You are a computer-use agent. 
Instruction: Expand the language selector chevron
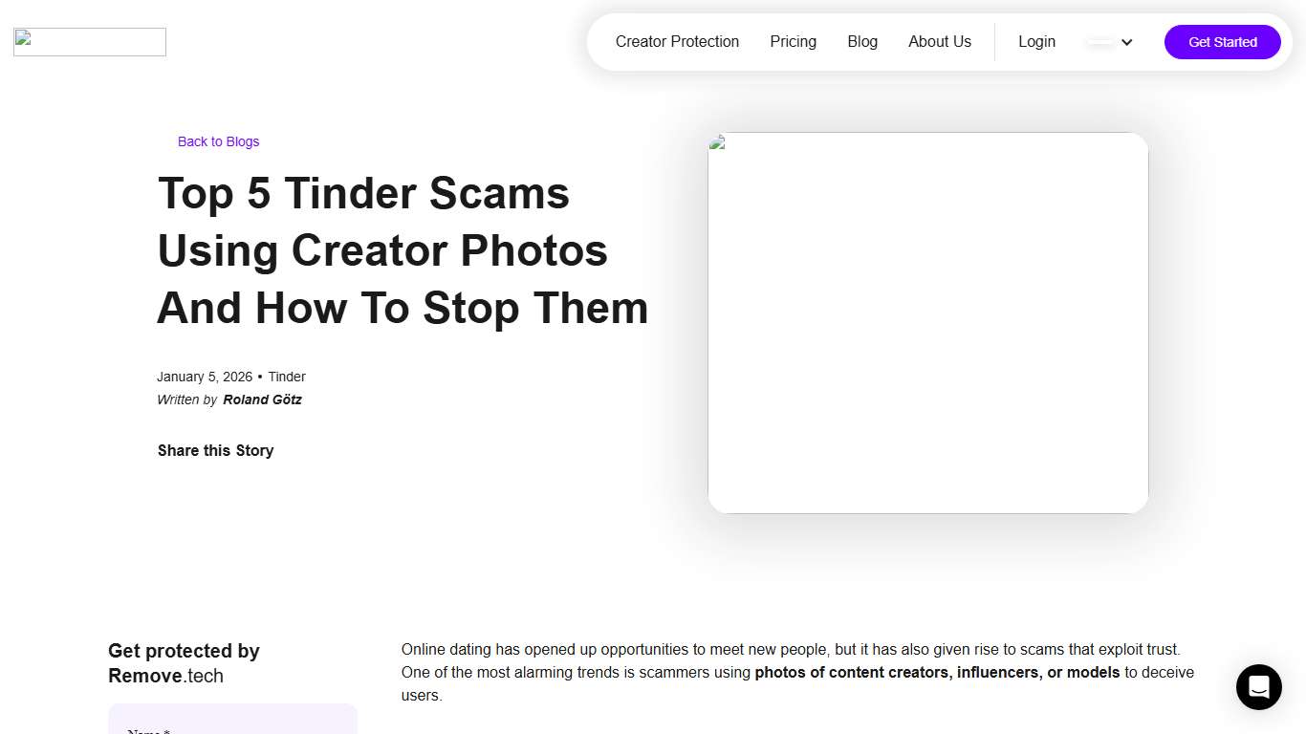click(1126, 42)
